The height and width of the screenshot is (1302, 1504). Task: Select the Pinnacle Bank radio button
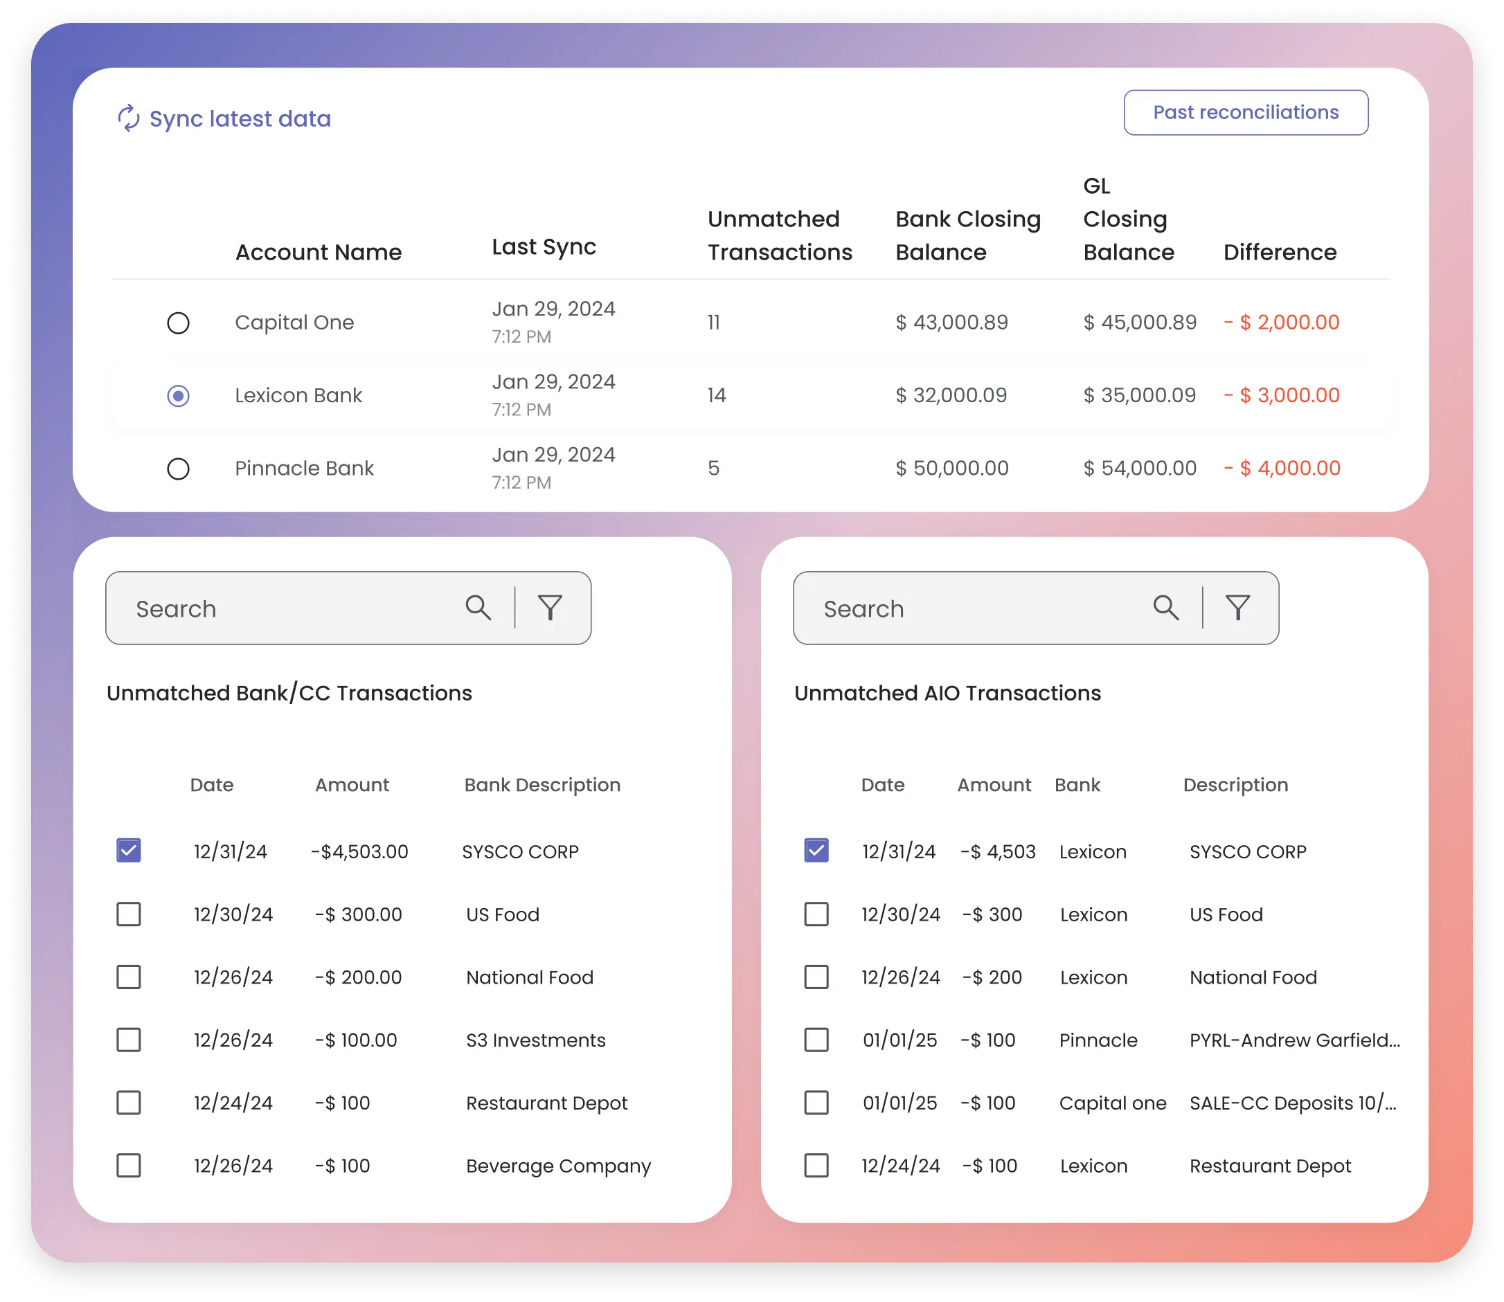(178, 469)
